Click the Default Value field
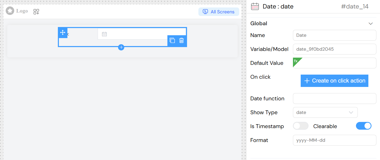The width and height of the screenshot is (380, 160). click(335, 63)
